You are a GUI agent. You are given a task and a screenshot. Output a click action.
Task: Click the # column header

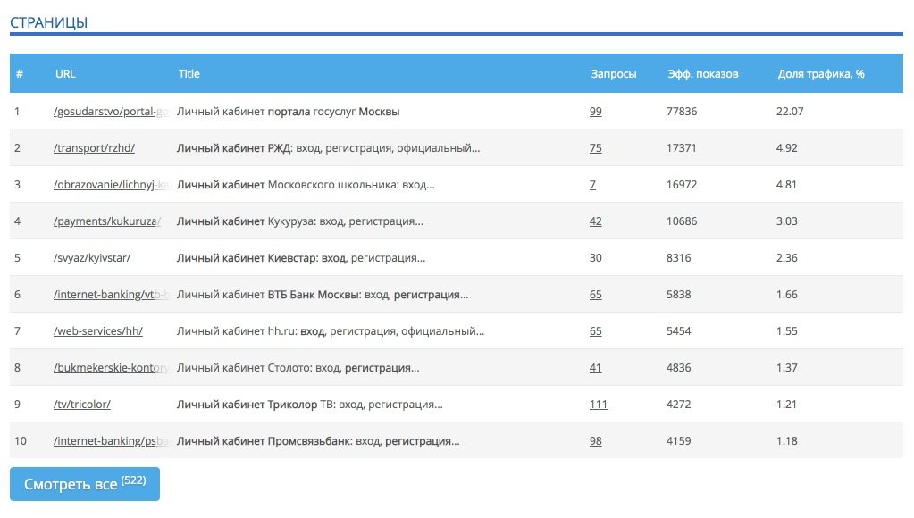pos(20,74)
